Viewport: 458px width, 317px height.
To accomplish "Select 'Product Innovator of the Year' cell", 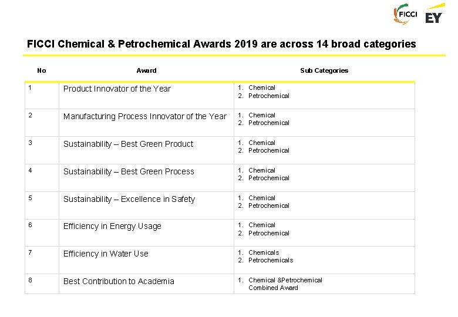I will coord(146,96).
